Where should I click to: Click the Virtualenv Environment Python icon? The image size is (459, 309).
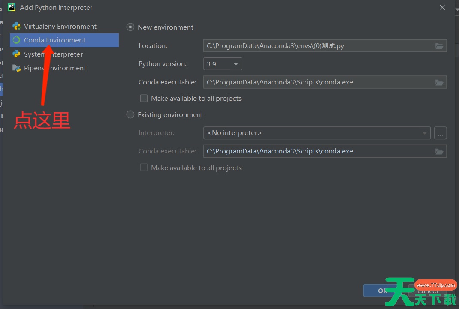click(x=16, y=26)
